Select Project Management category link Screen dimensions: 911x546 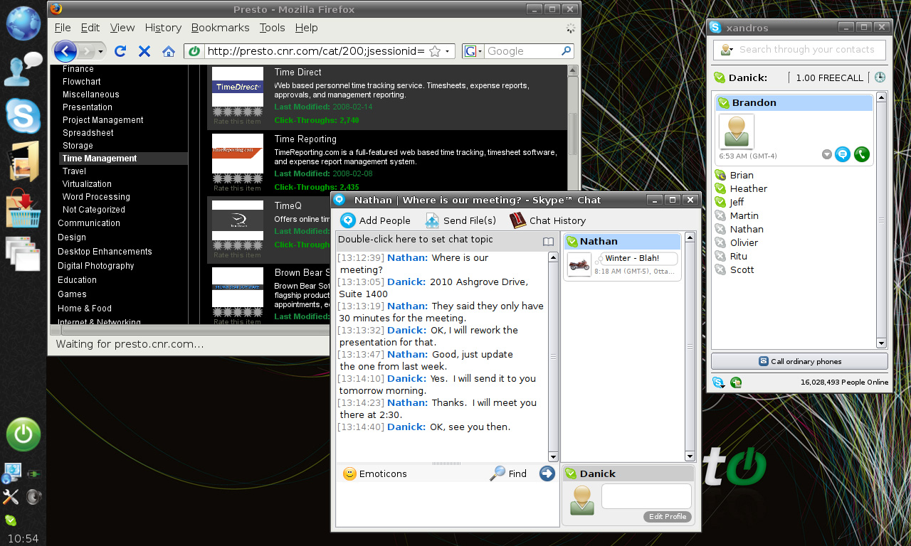point(103,120)
